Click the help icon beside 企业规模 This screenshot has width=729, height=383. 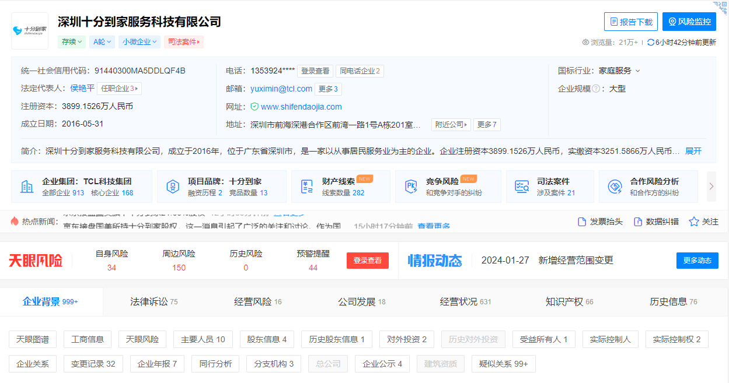(596, 89)
